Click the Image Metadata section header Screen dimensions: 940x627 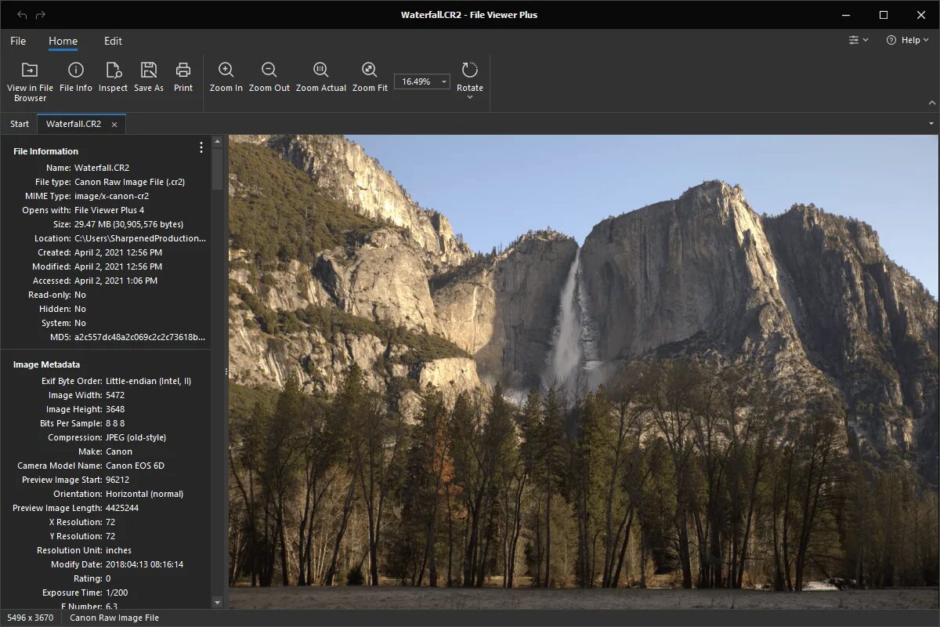tap(46, 364)
